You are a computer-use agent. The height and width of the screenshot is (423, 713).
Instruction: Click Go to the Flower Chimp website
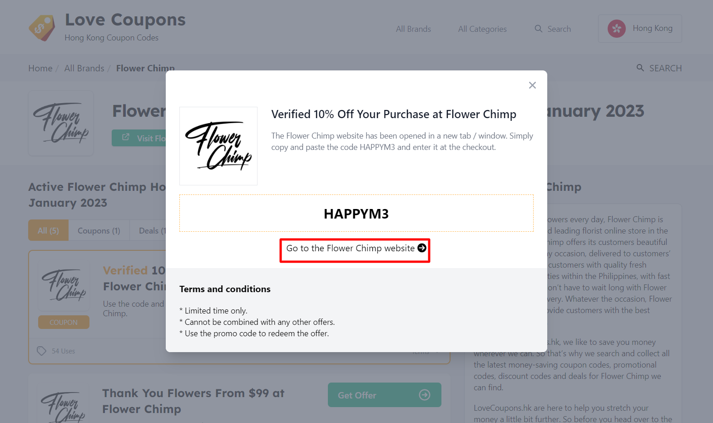(355, 248)
